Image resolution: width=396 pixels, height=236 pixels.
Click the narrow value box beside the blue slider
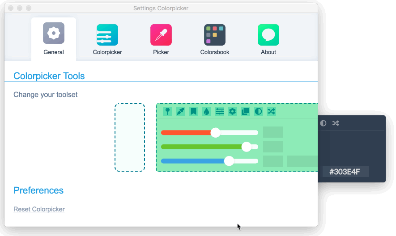pyautogui.click(x=273, y=161)
